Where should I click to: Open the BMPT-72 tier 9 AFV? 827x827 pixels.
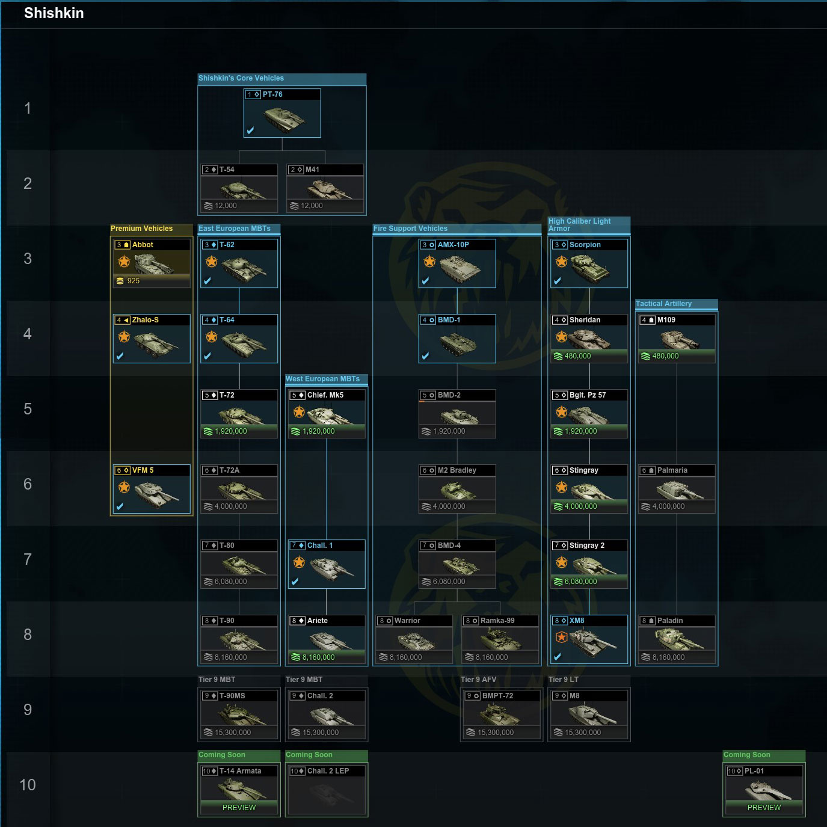tap(503, 715)
